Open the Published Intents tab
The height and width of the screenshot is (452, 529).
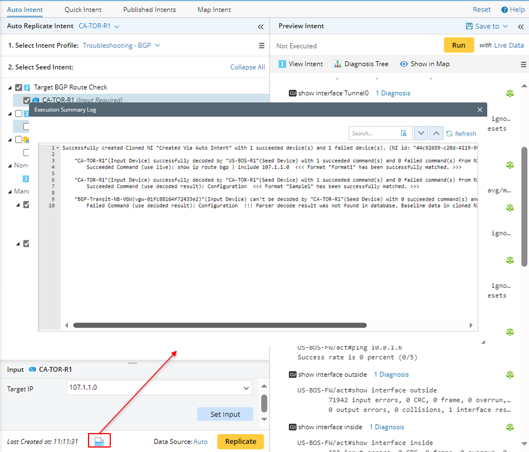[149, 9]
